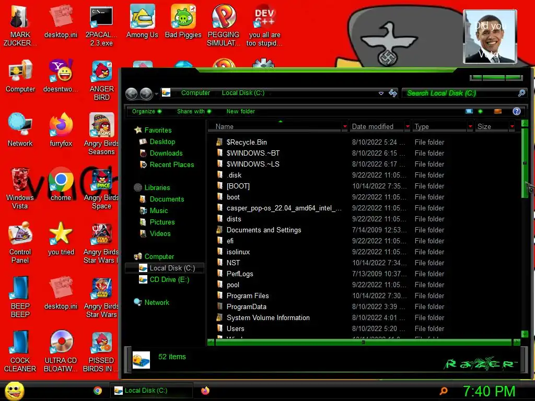Image resolution: width=535 pixels, height=401 pixels.
Task: Open the Organize dropdown menu
Action: pyautogui.click(x=147, y=111)
